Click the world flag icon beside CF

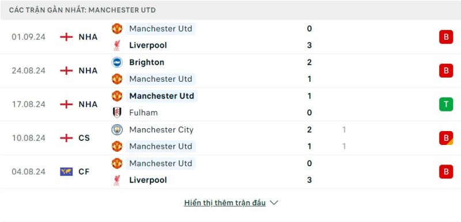point(66,171)
